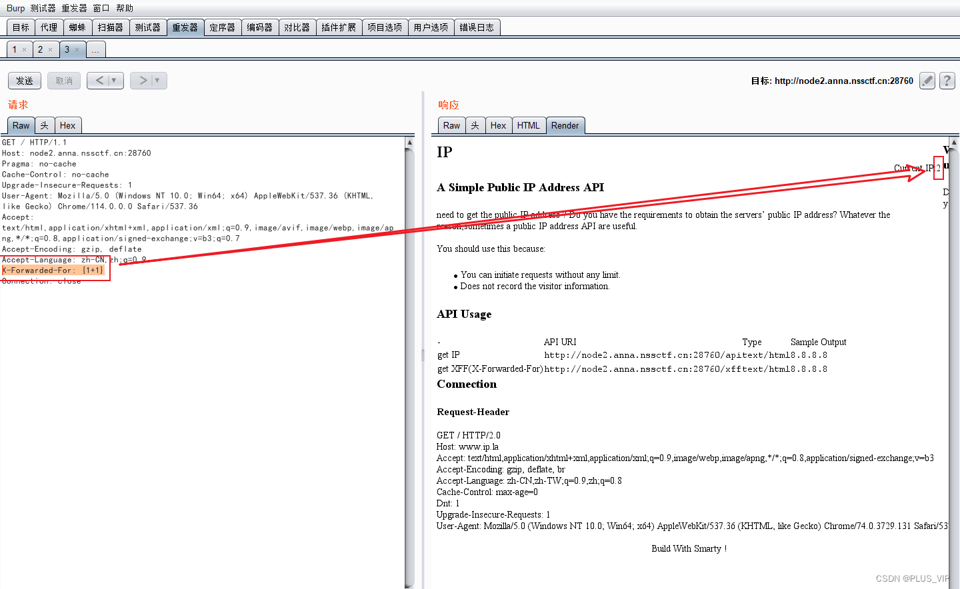This screenshot has width=960, height=589.
Task: Click the 'Host: www.ip.la' response text
Action: tap(467, 446)
